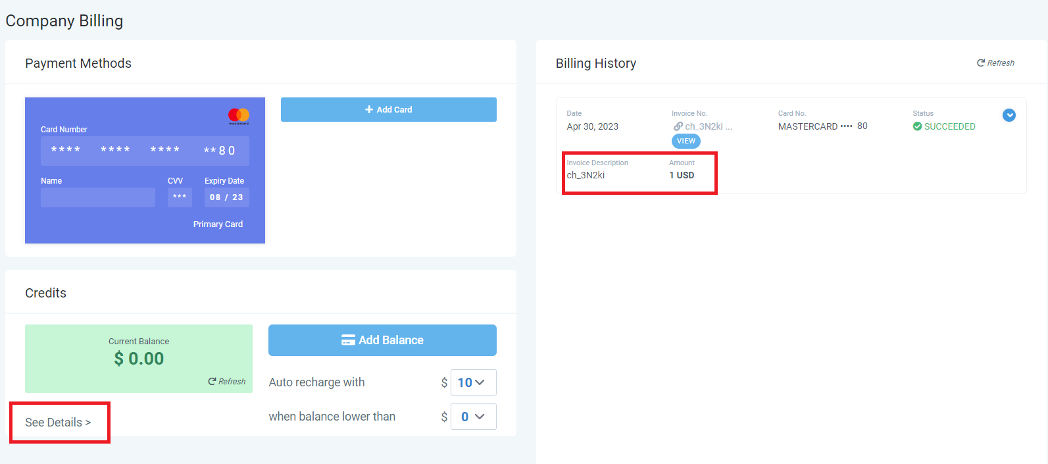Viewport: 1048px width, 464px height.
Task: Click the card Name field
Action: point(98,197)
